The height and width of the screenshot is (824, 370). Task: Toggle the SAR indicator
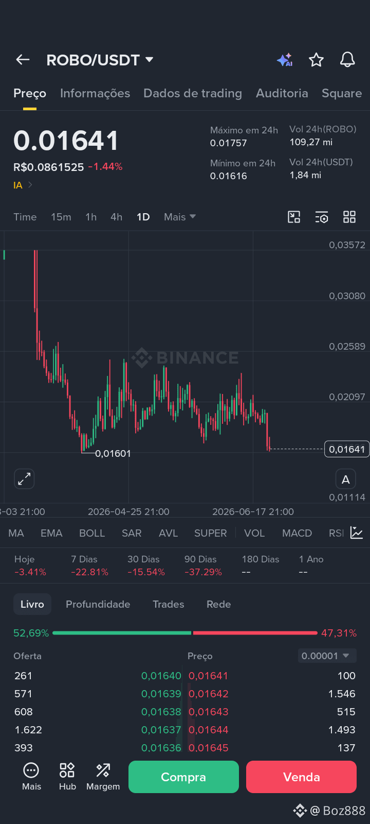click(x=132, y=533)
